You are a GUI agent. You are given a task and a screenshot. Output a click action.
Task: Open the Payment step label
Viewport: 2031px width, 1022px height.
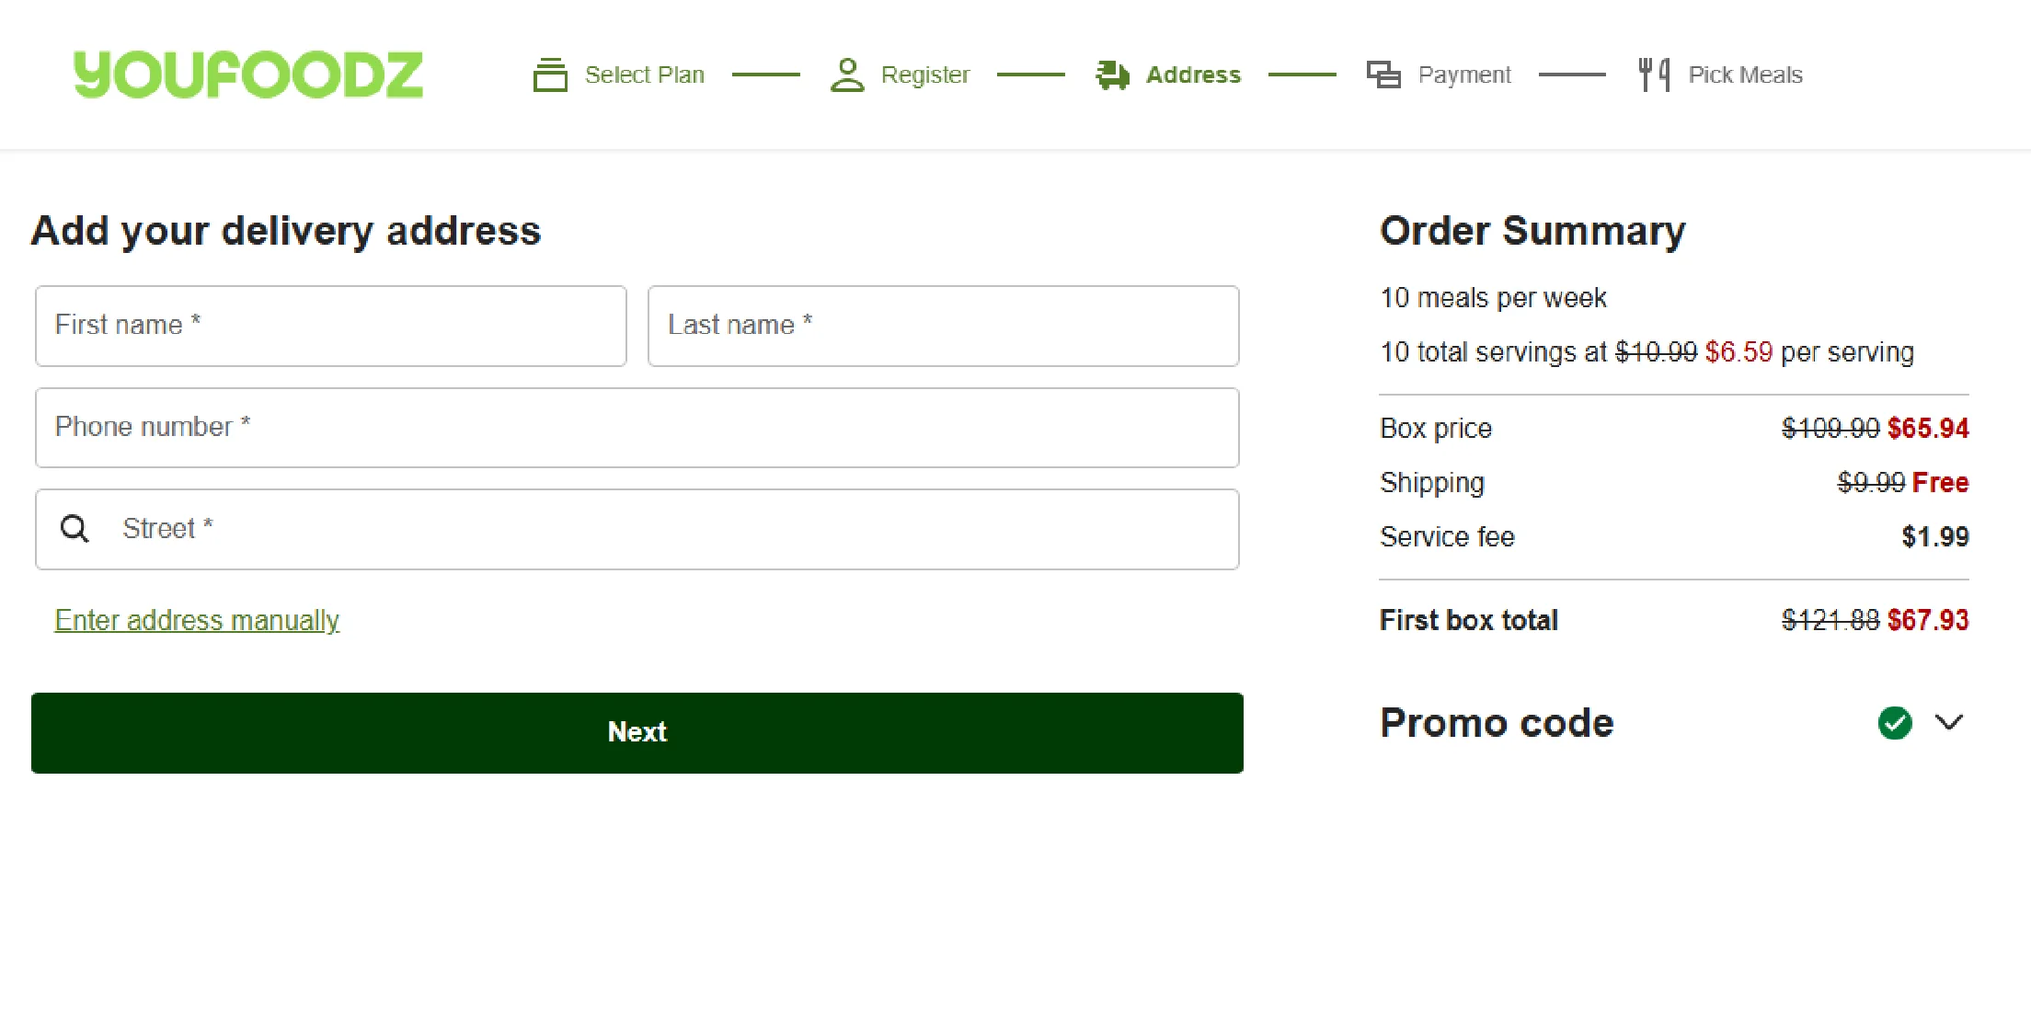pyautogui.click(x=1464, y=75)
